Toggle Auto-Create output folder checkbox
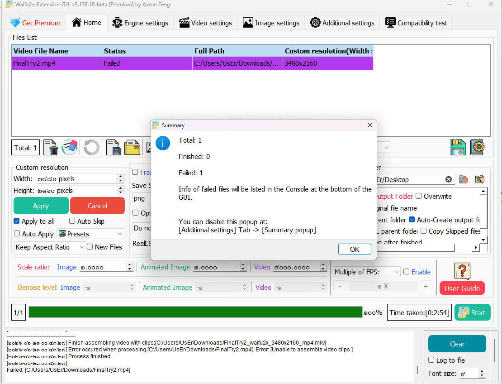502x384 pixels. tap(412, 220)
